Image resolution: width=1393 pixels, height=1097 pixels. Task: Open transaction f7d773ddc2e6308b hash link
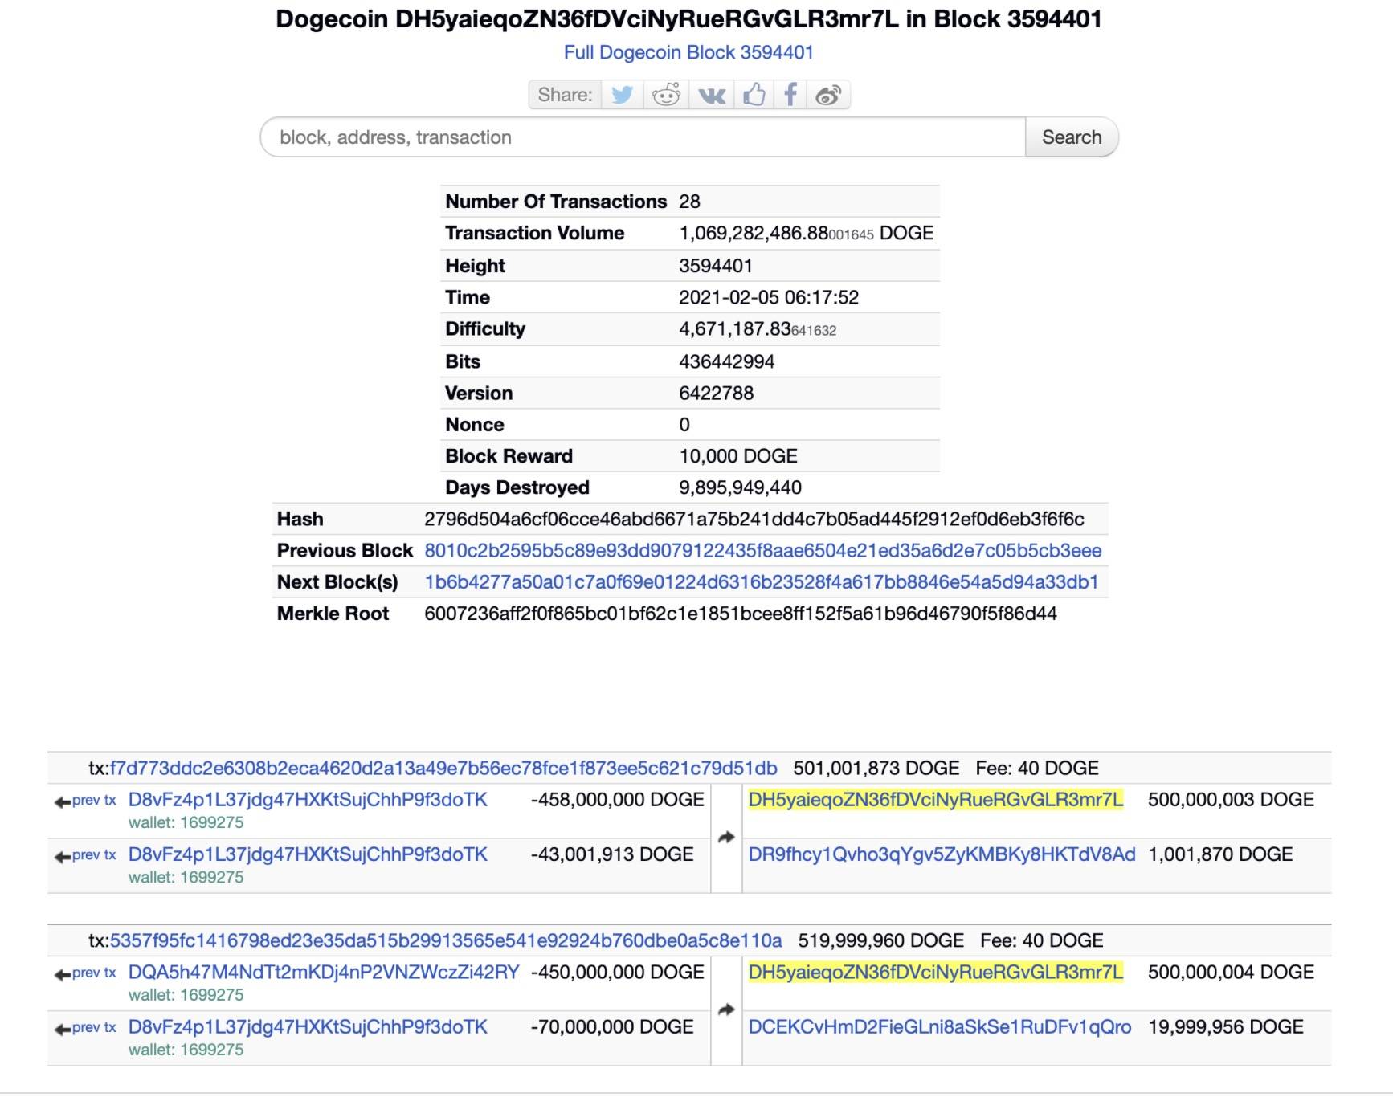tap(443, 769)
